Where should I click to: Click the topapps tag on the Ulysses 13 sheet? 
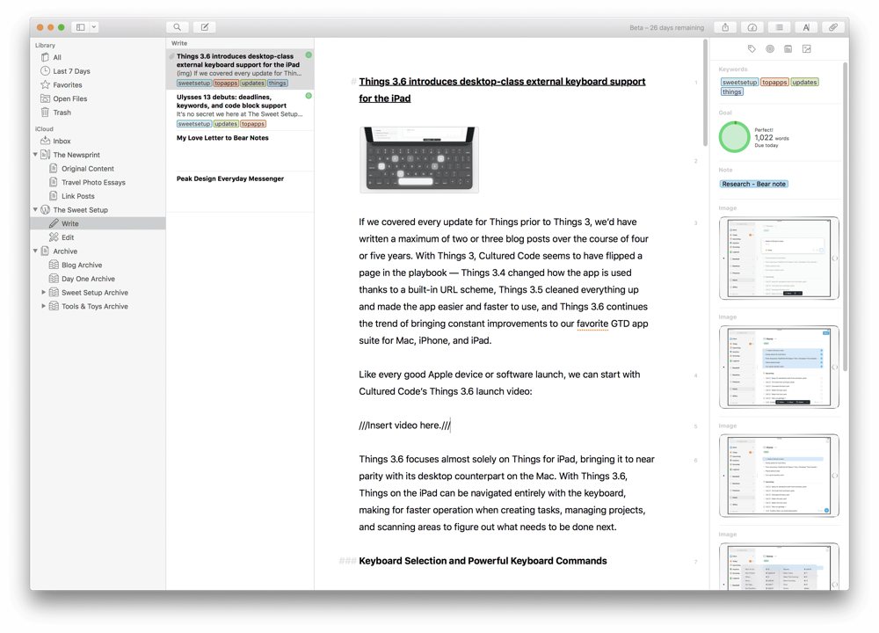click(253, 124)
